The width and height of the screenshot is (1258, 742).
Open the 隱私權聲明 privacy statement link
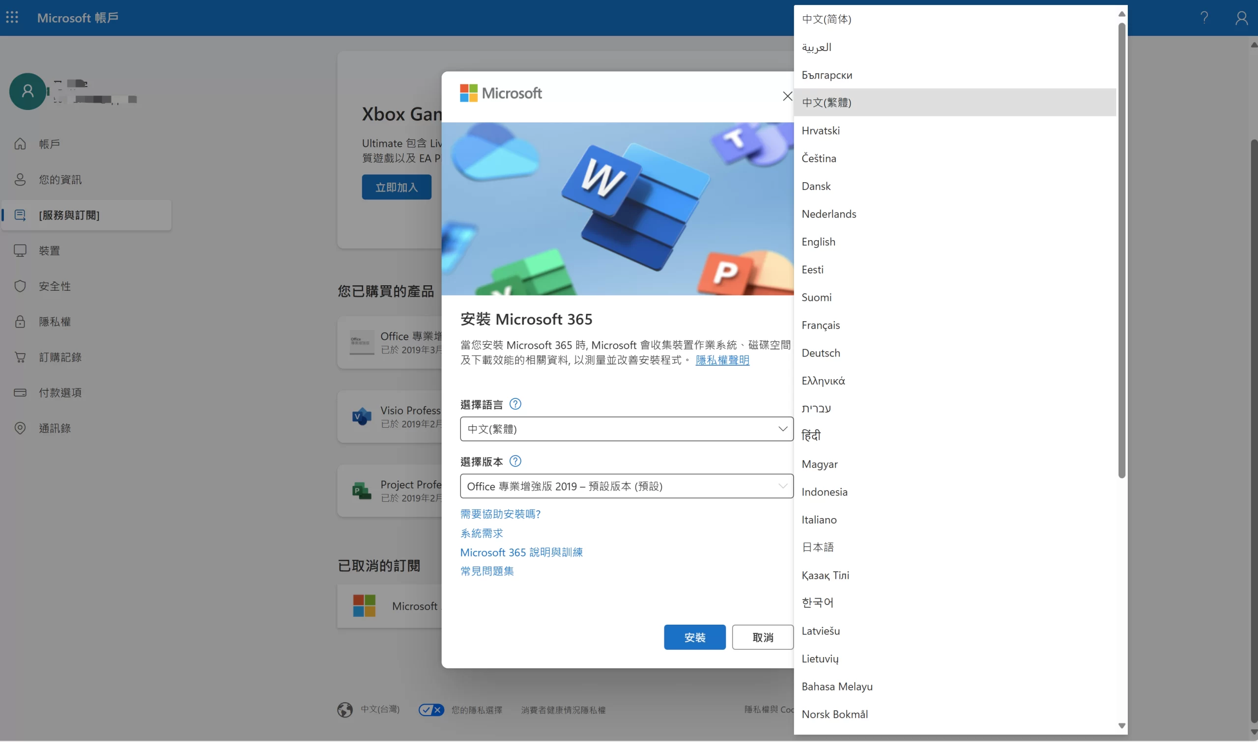[x=722, y=360]
